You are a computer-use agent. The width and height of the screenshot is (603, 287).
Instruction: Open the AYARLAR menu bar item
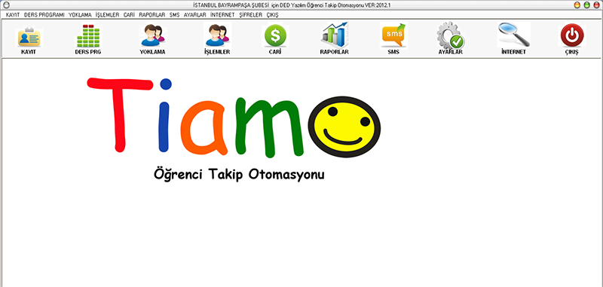[x=195, y=15]
